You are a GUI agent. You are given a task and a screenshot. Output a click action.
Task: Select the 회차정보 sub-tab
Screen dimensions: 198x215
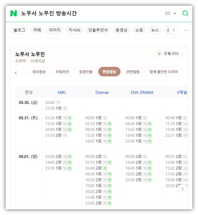(39, 72)
